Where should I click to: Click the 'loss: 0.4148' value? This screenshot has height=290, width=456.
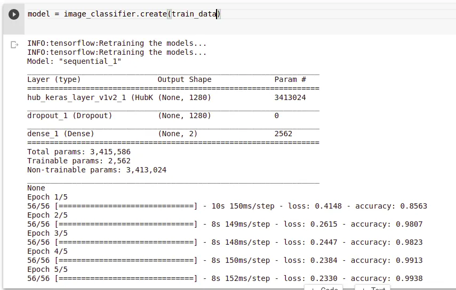315,206
